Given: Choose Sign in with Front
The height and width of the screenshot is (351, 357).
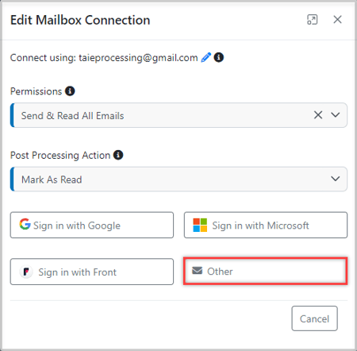Looking at the screenshot, I should point(92,272).
